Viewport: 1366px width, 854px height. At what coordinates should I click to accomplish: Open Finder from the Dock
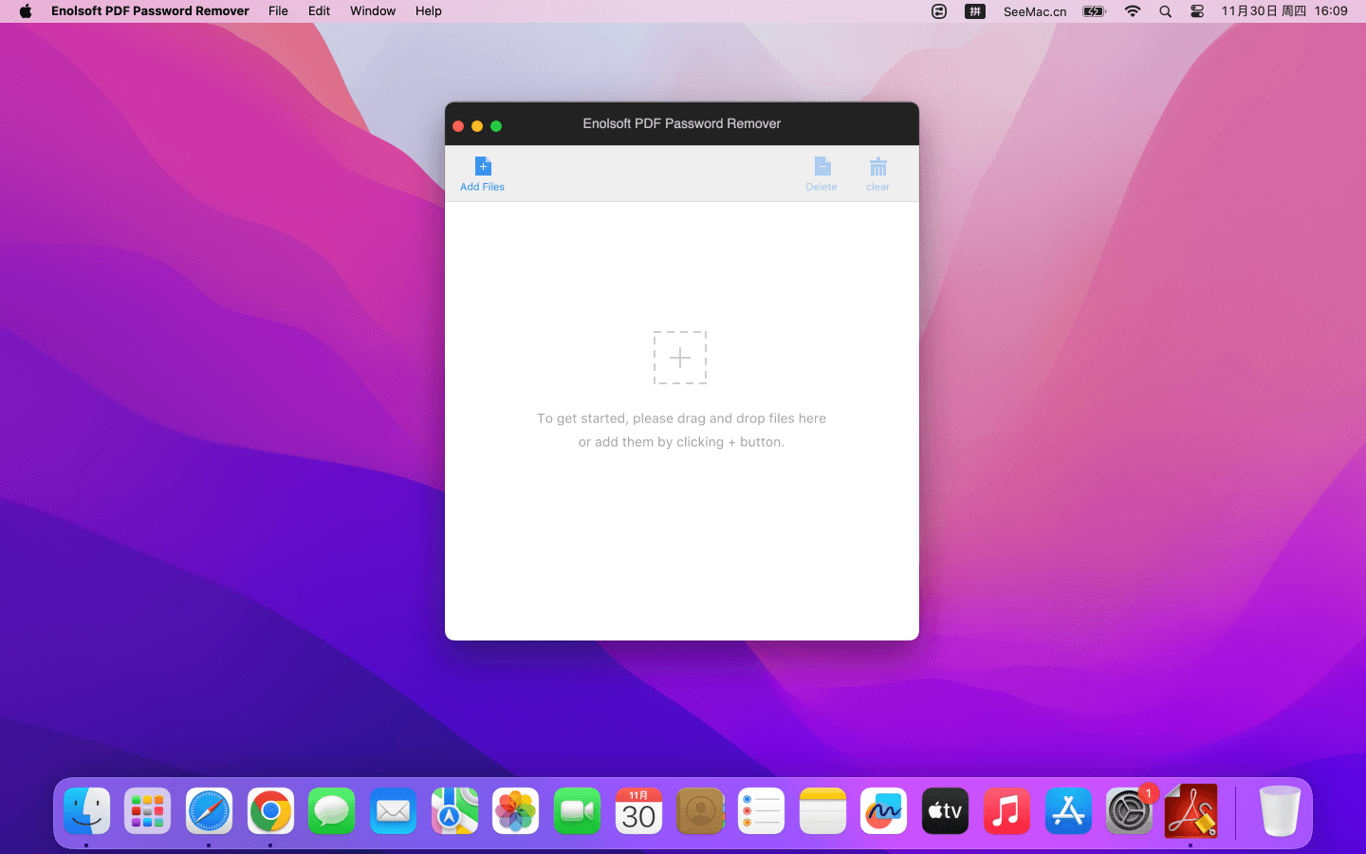point(86,811)
